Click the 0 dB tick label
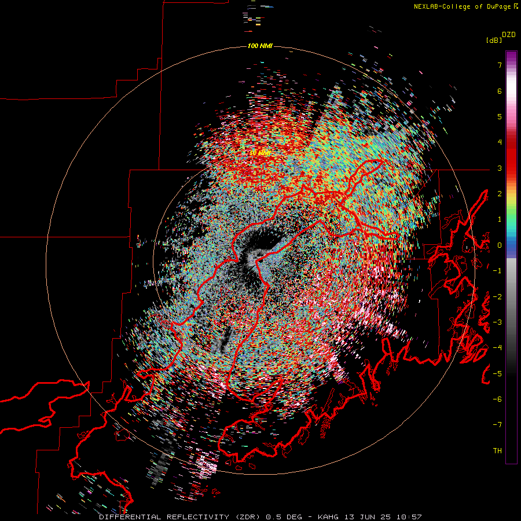Viewport: 521px width, 521px height. [500, 245]
